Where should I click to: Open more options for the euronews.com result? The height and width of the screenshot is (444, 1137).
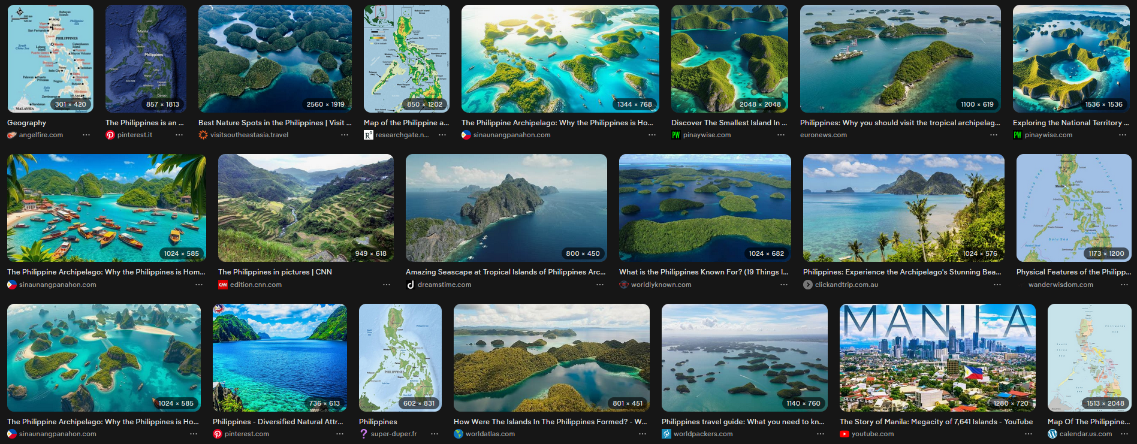click(x=994, y=135)
